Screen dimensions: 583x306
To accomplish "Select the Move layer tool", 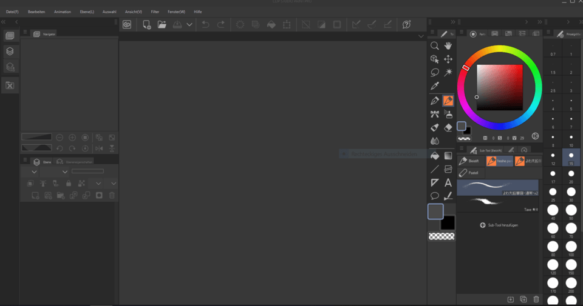I will 448,59.
